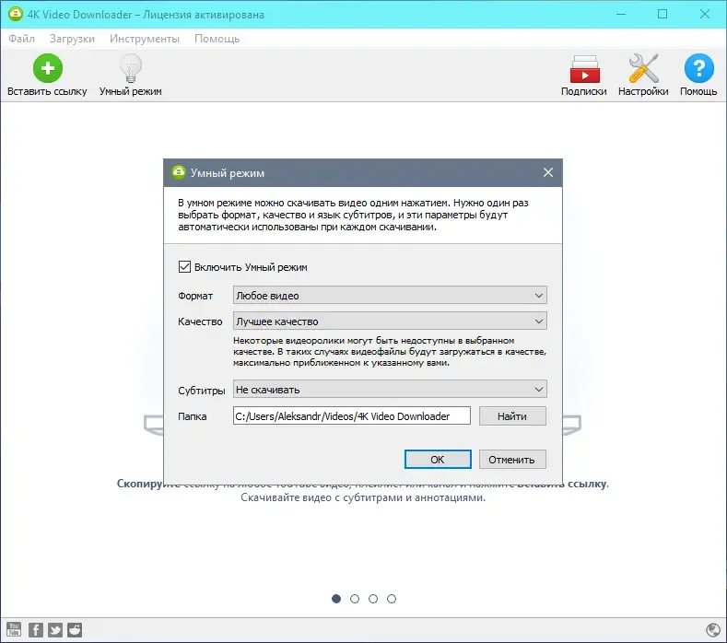Open the Файл menu
Viewport: 727px width, 643px height.
21,39
